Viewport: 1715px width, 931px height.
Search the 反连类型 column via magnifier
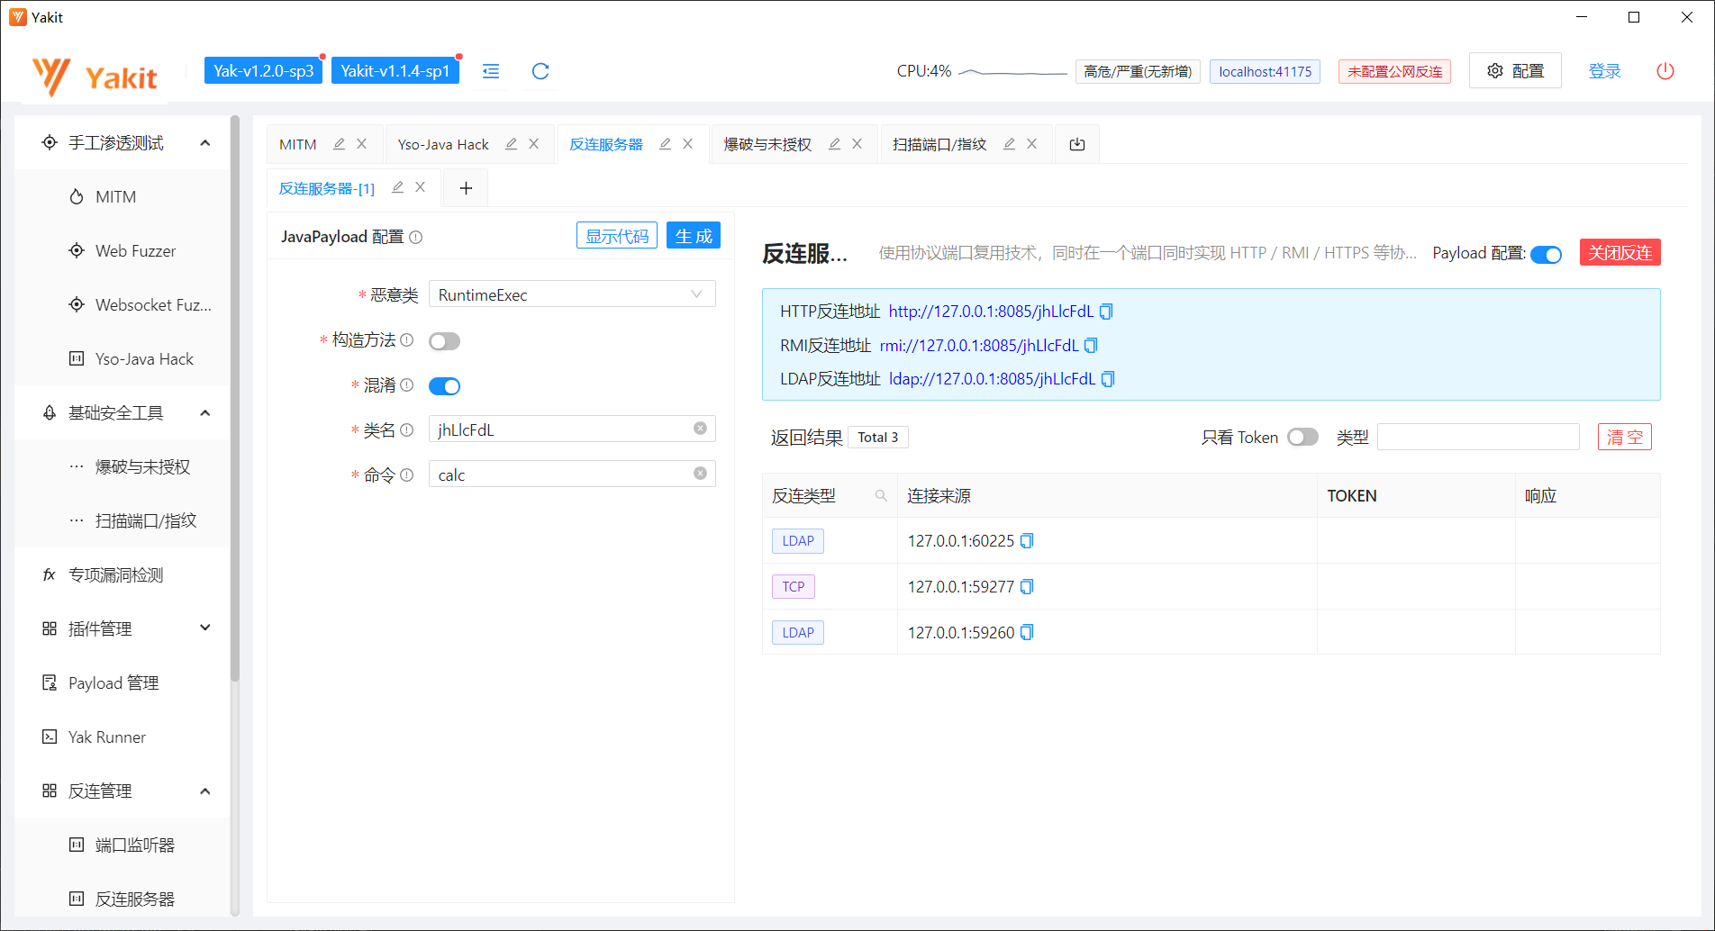coord(881,496)
